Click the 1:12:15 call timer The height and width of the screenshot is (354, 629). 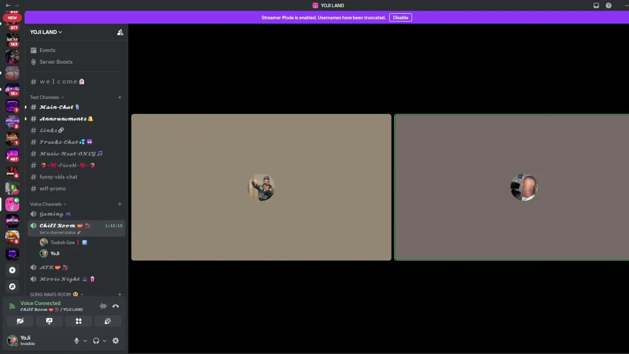click(x=114, y=226)
